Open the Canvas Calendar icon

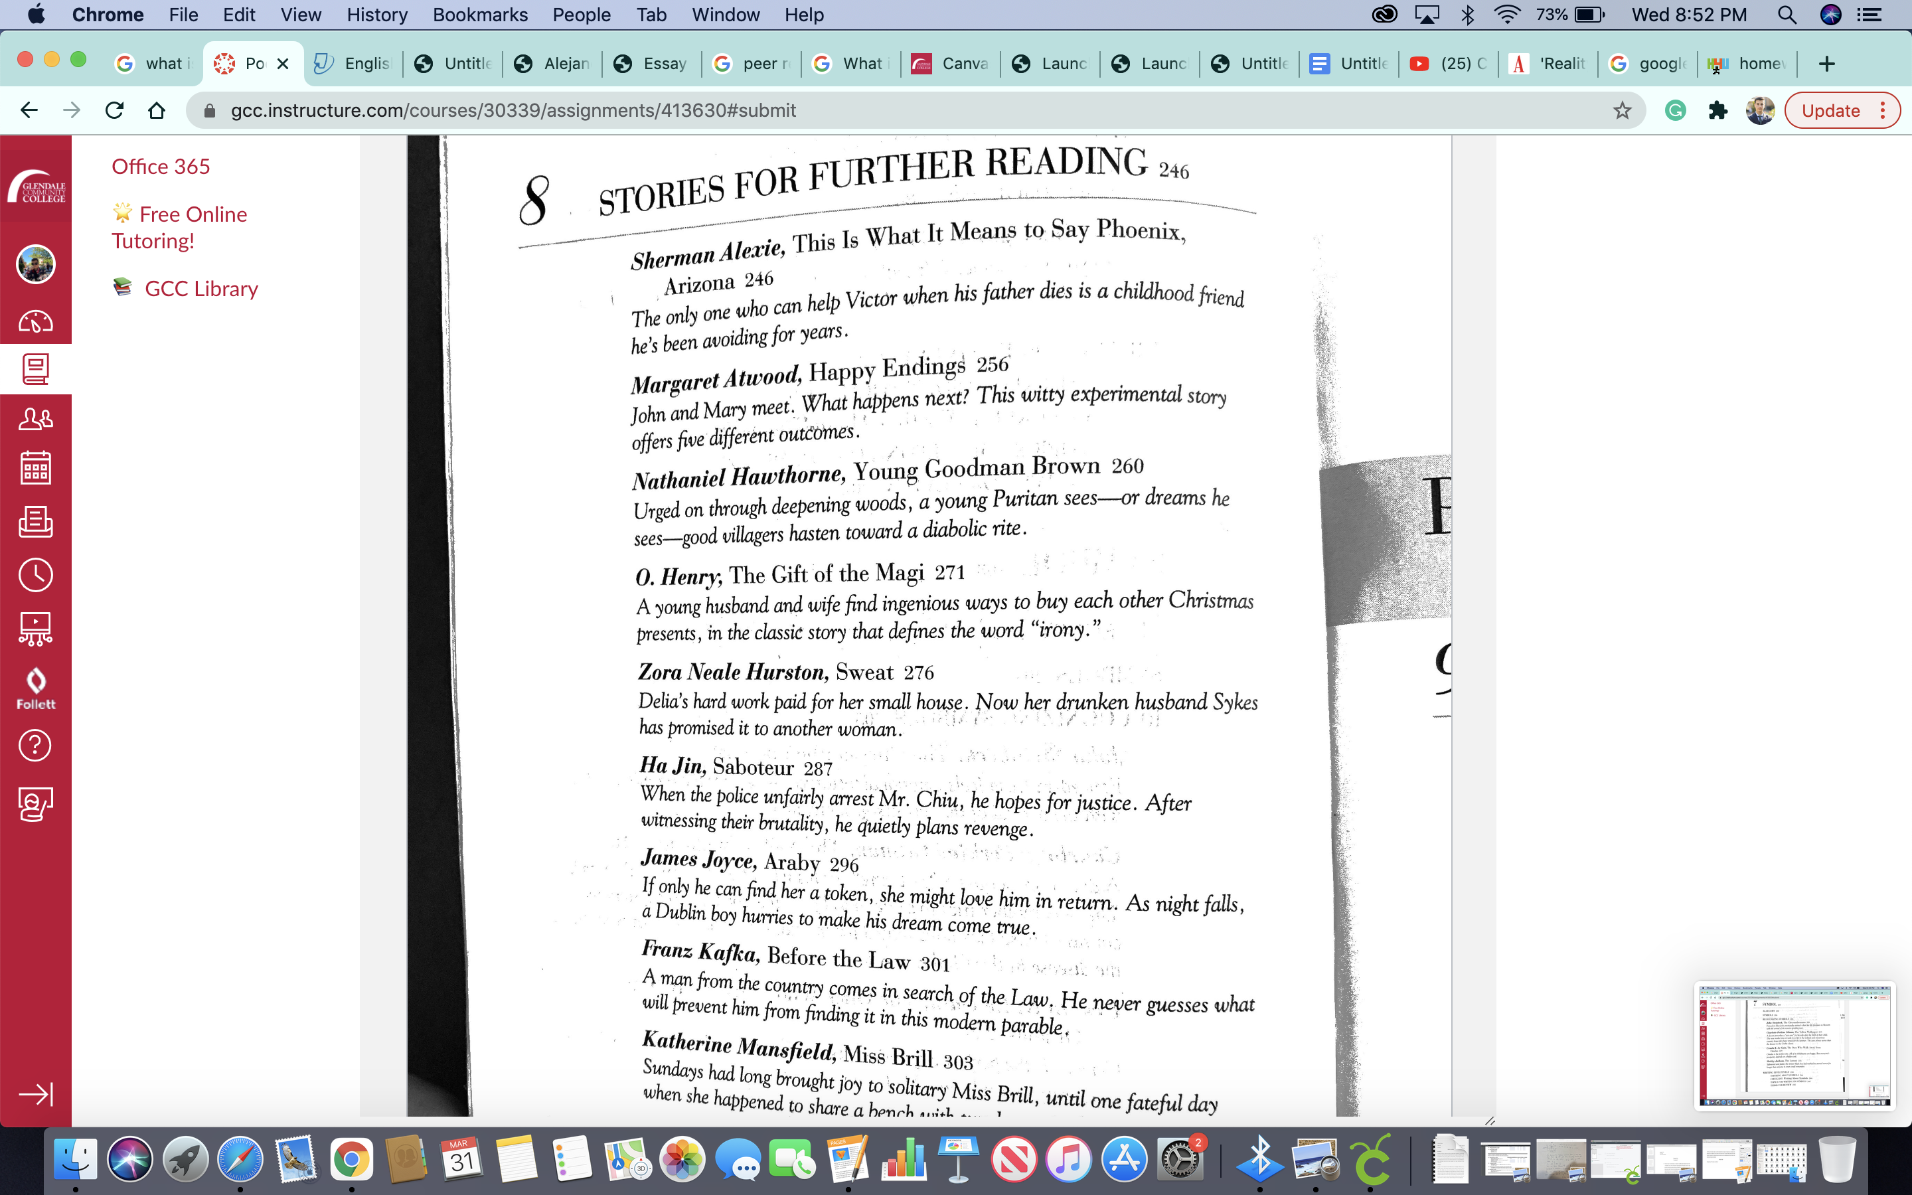point(36,468)
